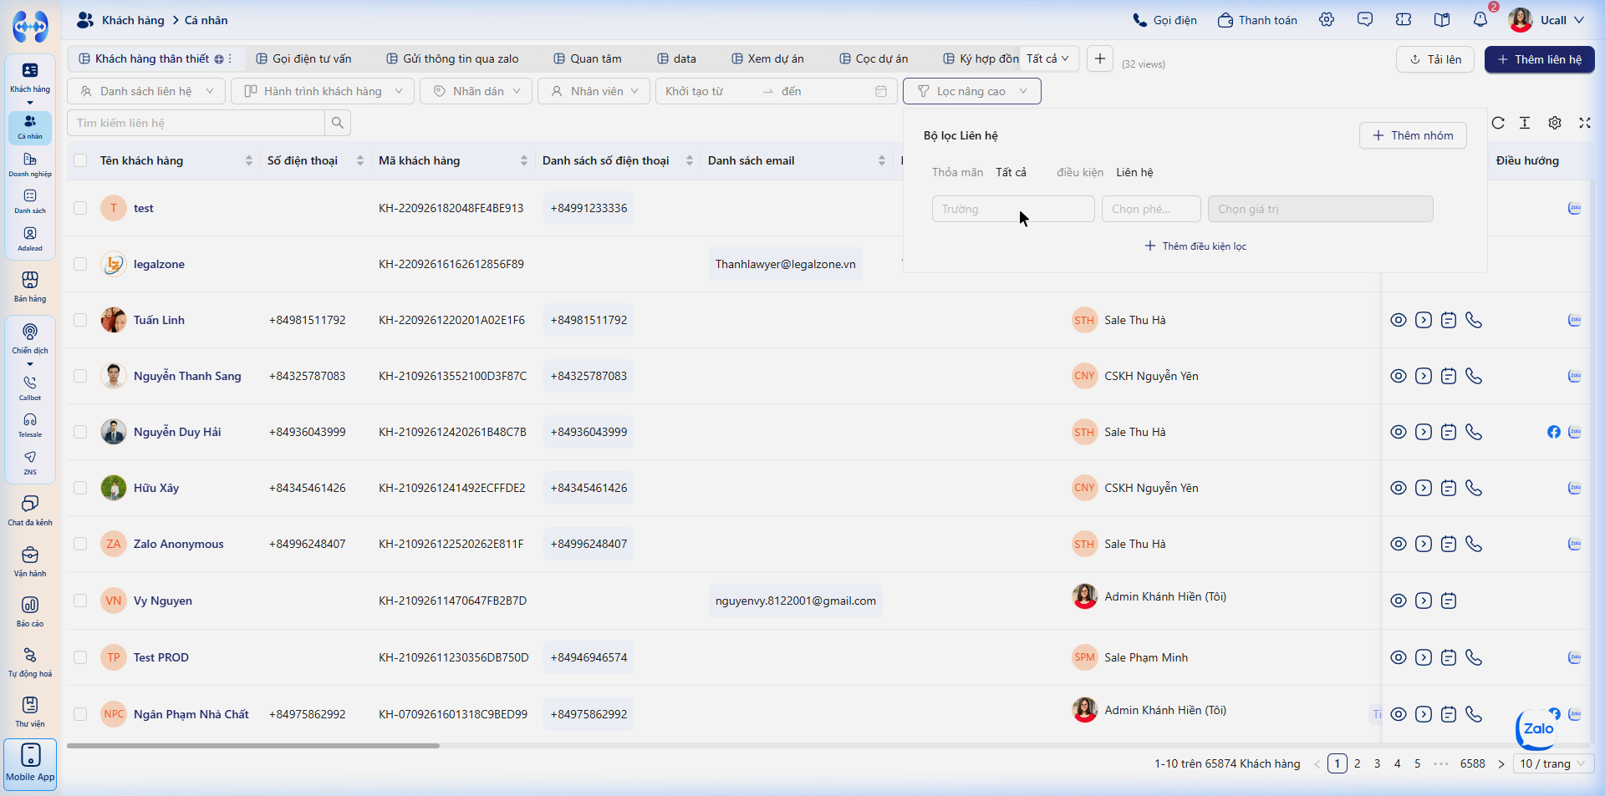
Task: Open the Nhãn dán dropdown
Action: coord(476,91)
